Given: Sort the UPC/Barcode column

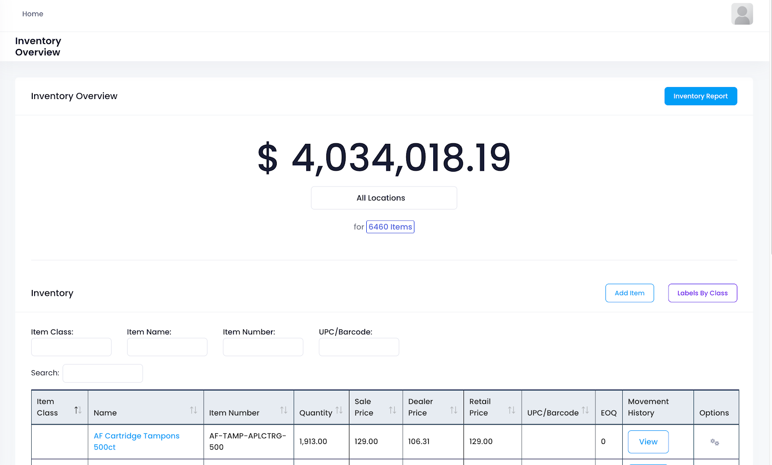Looking at the screenshot, I should pos(586,410).
